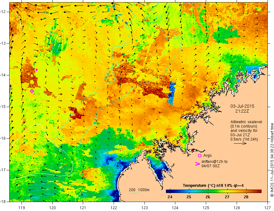Click the time label 21:22Z
274x211 pixels.
coord(242,111)
